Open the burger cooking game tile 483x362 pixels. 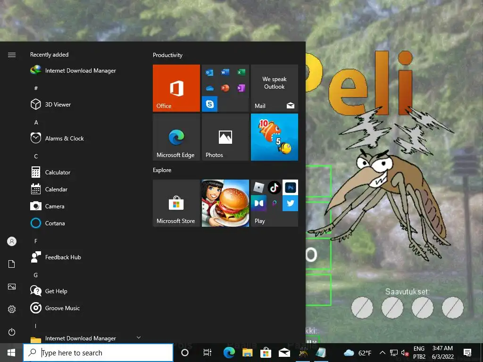(225, 203)
